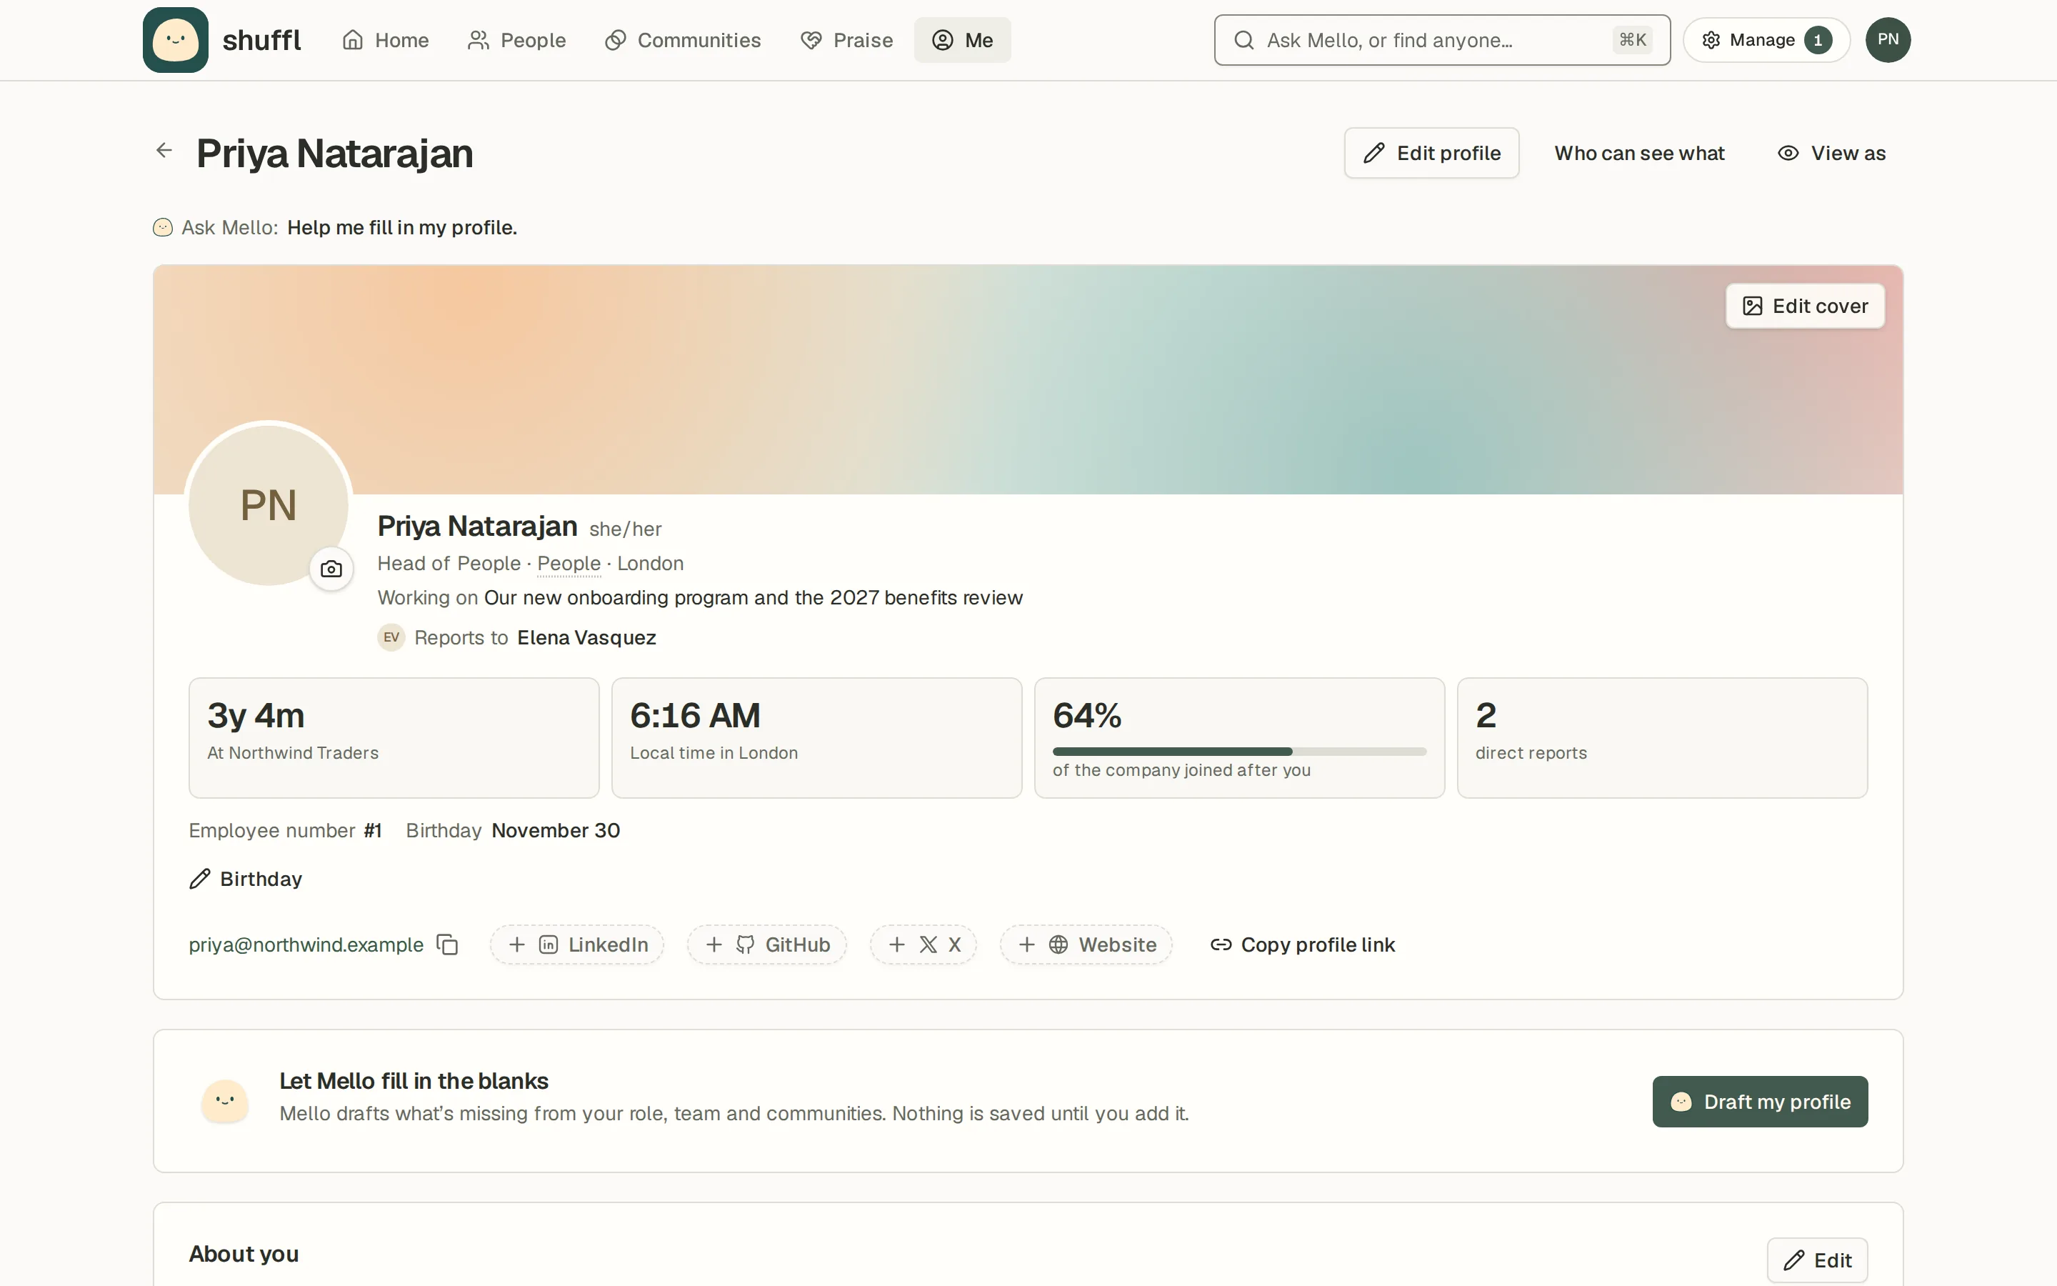
Task: Click the priya@northwind.example email link
Action: pos(306,944)
